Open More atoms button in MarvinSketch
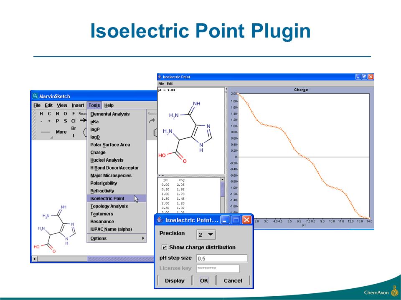401x300 pixels. [61, 132]
